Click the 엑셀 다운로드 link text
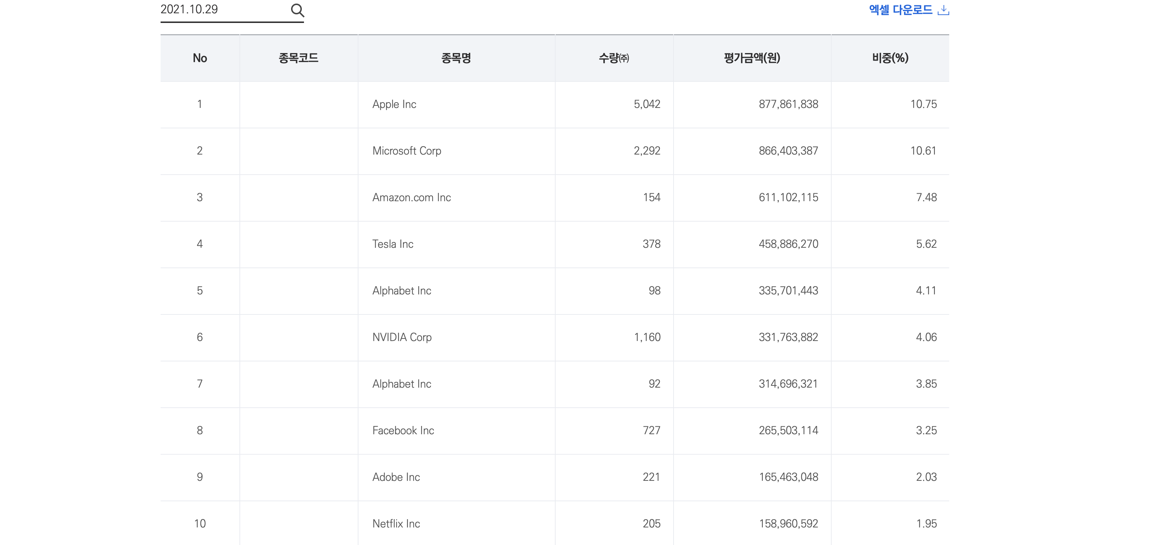The image size is (1165, 545). pos(900,10)
